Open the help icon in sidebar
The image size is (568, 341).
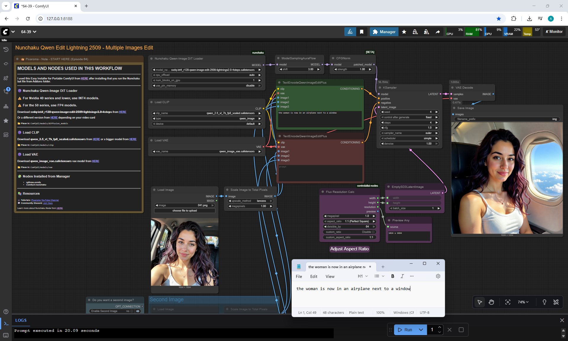(6, 312)
